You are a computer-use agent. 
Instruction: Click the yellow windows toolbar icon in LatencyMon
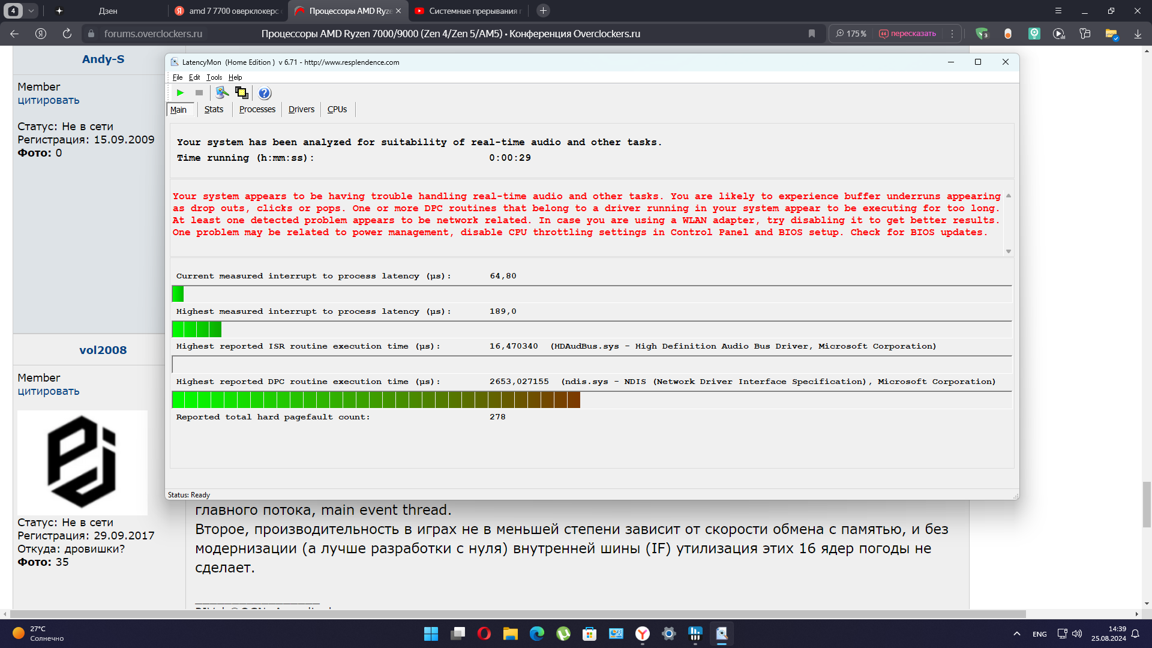click(x=241, y=92)
